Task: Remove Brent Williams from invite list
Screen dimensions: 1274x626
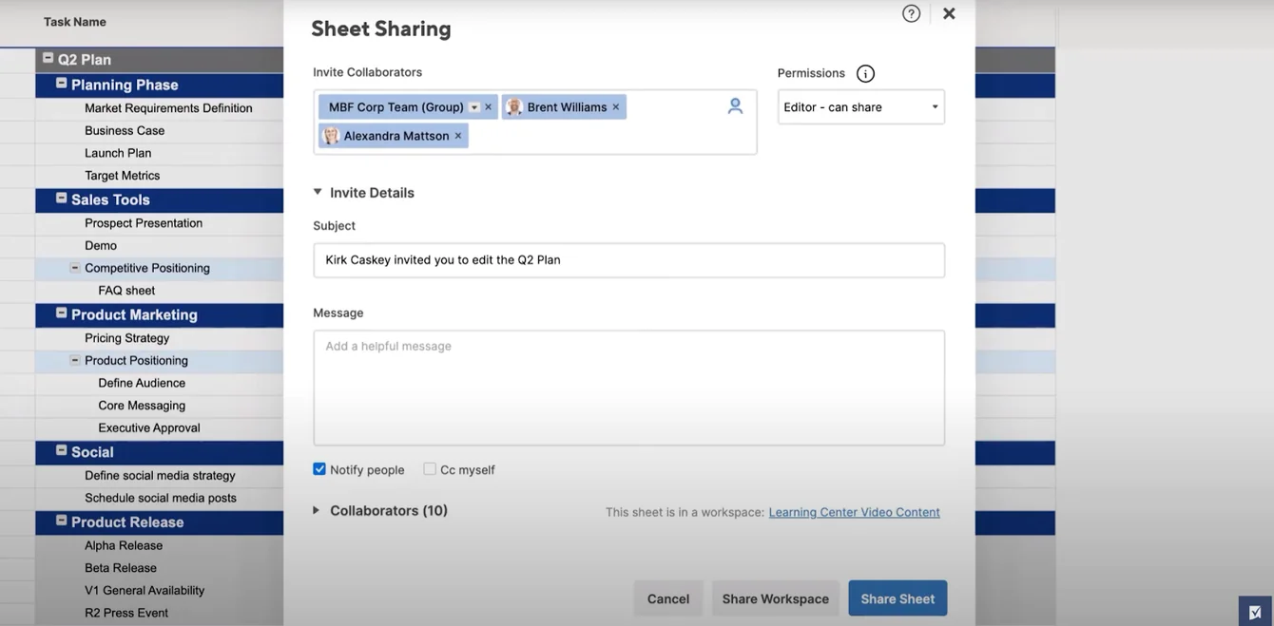Action: (616, 107)
